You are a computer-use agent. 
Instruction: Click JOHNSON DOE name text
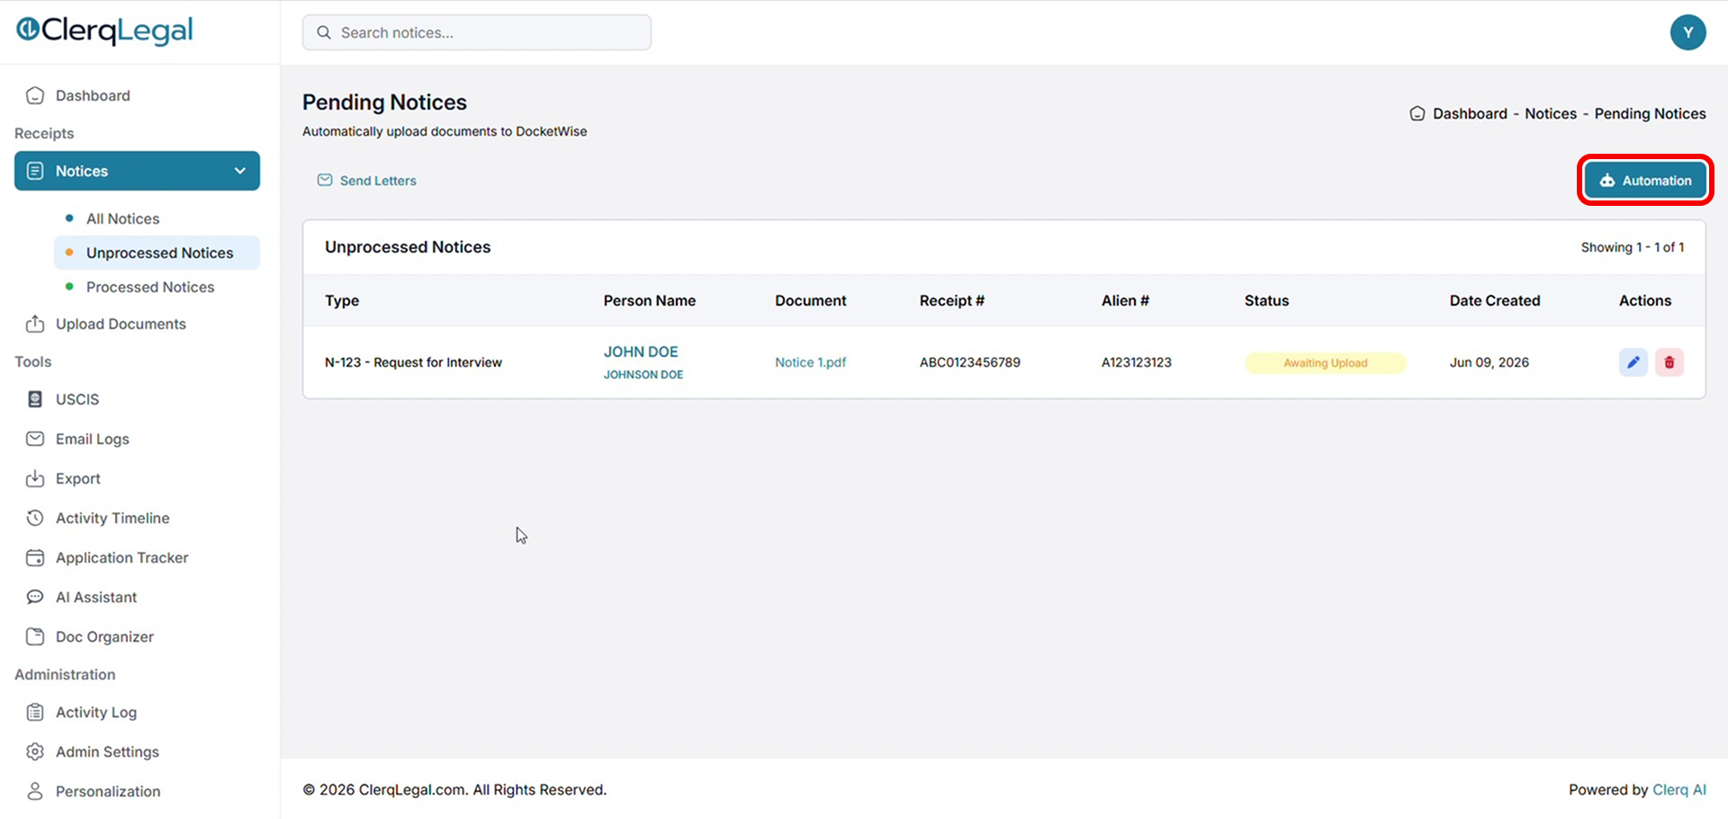pyautogui.click(x=643, y=374)
